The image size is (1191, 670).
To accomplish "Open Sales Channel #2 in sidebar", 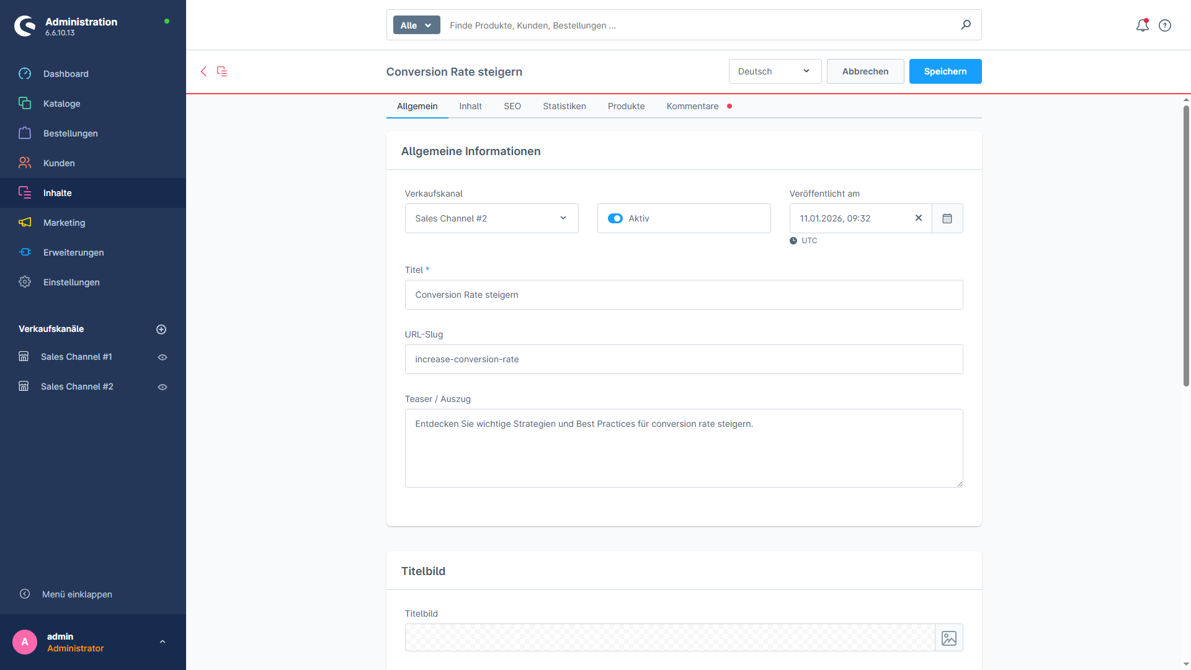I will click(77, 386).
